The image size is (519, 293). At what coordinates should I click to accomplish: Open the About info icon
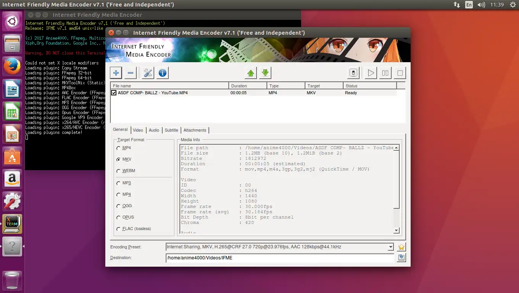163,73
